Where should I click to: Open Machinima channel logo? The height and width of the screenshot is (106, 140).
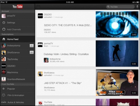[x=4, y=73]
